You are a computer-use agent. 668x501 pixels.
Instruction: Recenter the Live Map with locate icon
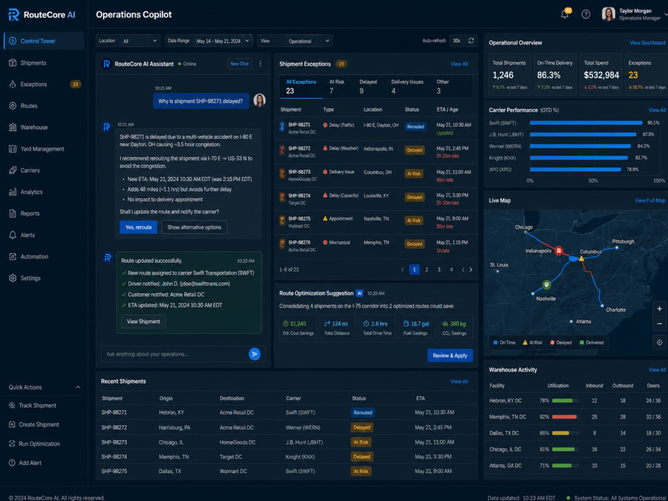point(659,343)
